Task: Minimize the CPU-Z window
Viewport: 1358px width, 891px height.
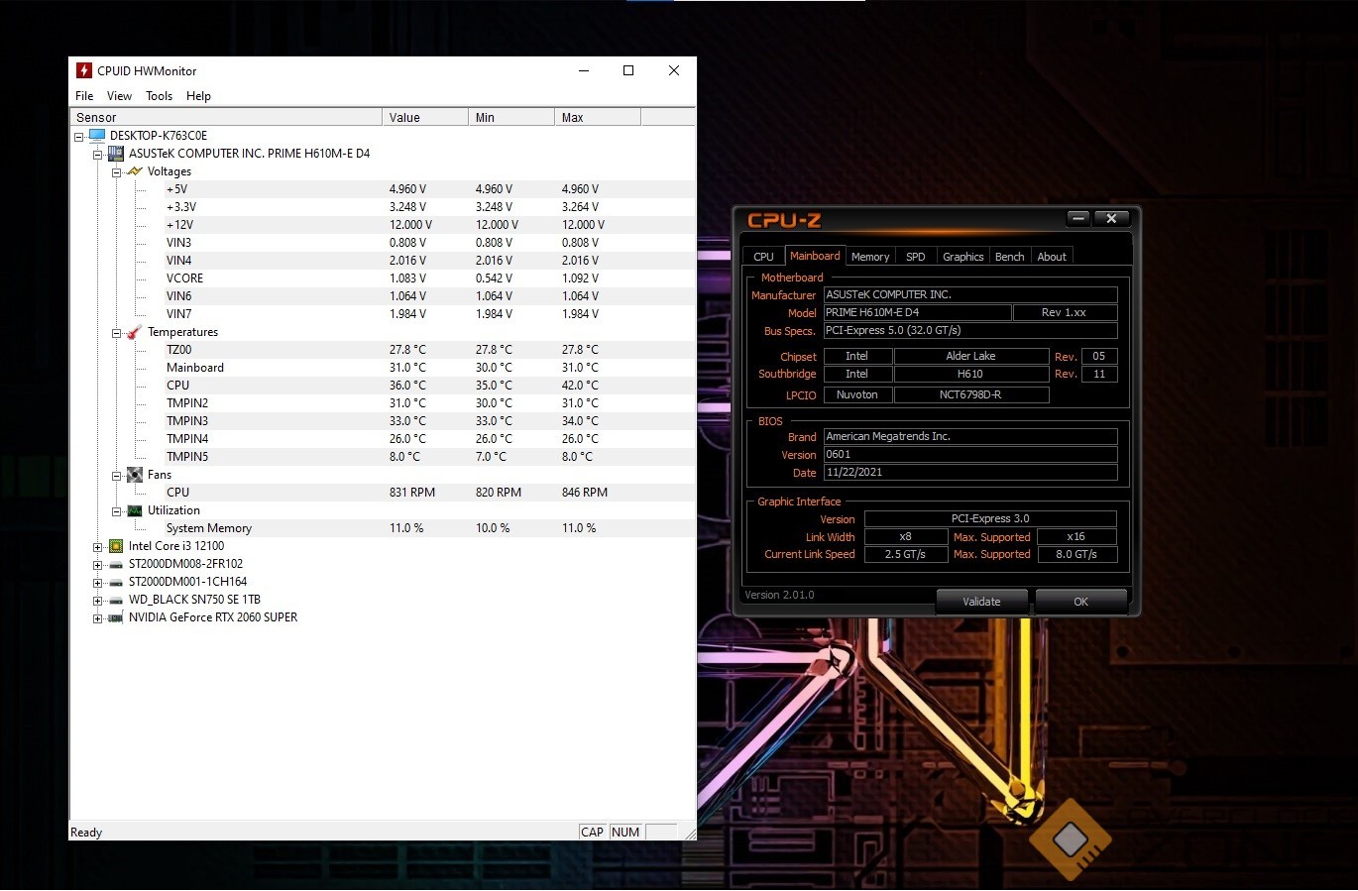Action: click(1078, 218)
